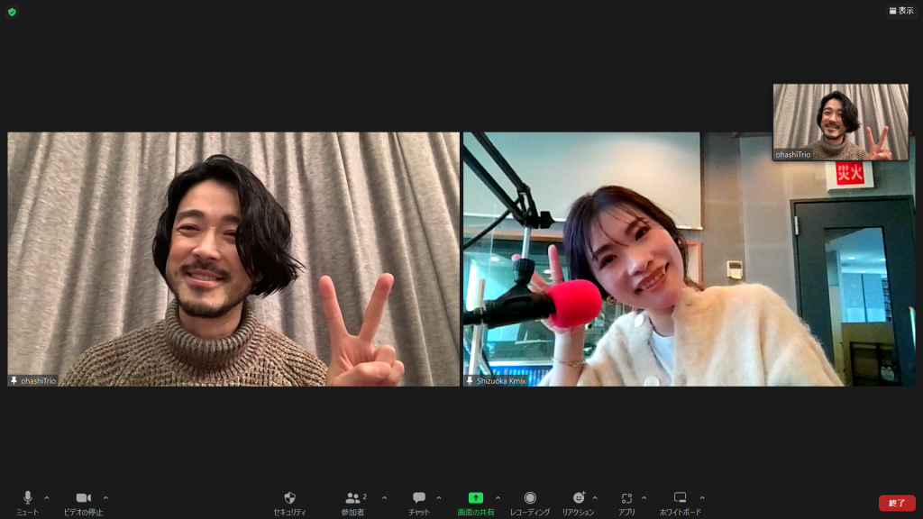Open the Reactions (リアクション) emoji icon
Image resolution: width=923 pixels, height=519 pixels.
pos(578,498)
